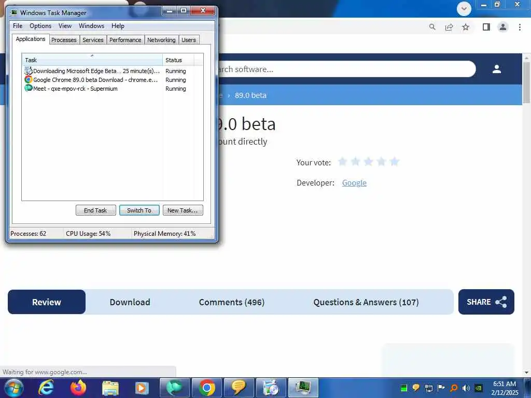
Task: Click the share this page icon
Action: [x=449, y=27]
